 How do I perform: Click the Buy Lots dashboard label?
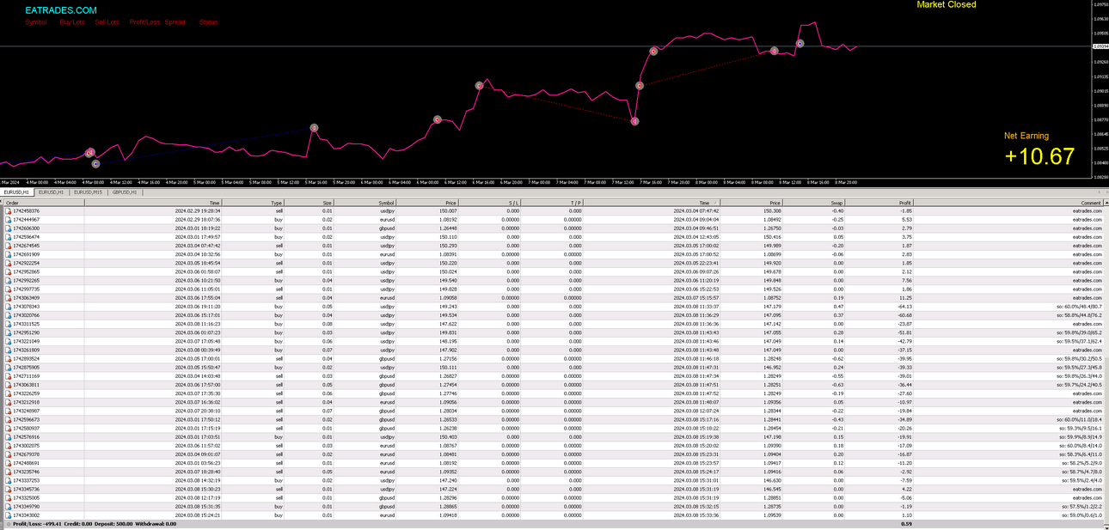[72, 22]
